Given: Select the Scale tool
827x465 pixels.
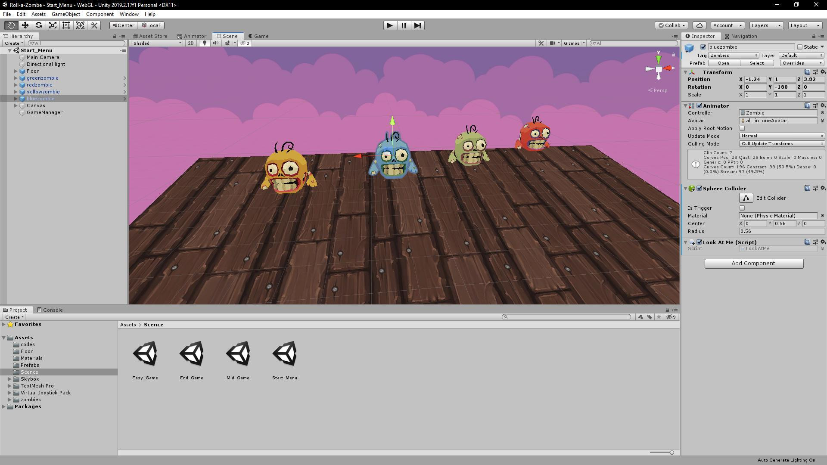Looking at the screenshot, I should [x=53, y=25].
